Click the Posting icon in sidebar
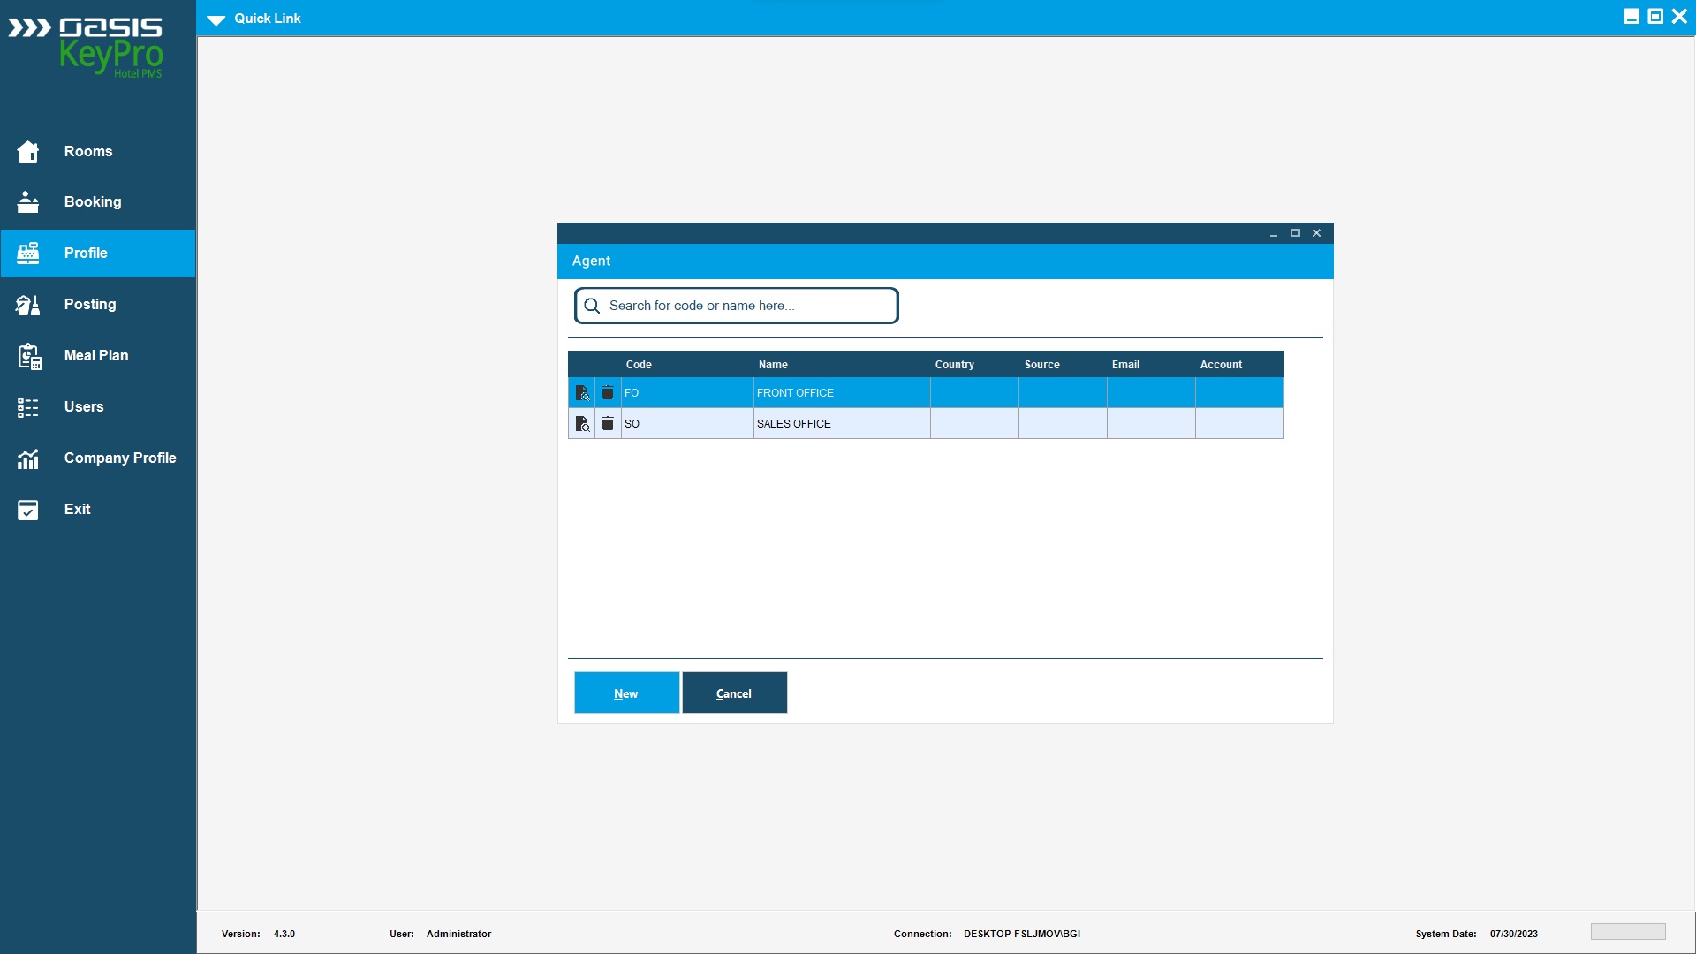This screenshot has width=1696, height=954. (x=28, y=305)
